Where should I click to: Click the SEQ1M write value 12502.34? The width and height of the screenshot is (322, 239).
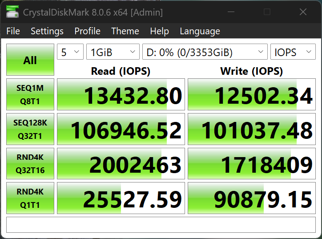252,94
